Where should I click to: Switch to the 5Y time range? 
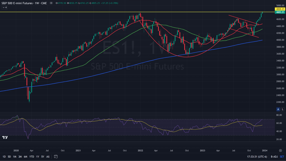pos(42,157)
